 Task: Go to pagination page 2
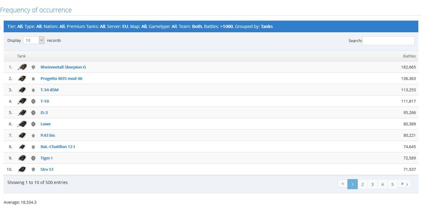[x=362, y=184]
